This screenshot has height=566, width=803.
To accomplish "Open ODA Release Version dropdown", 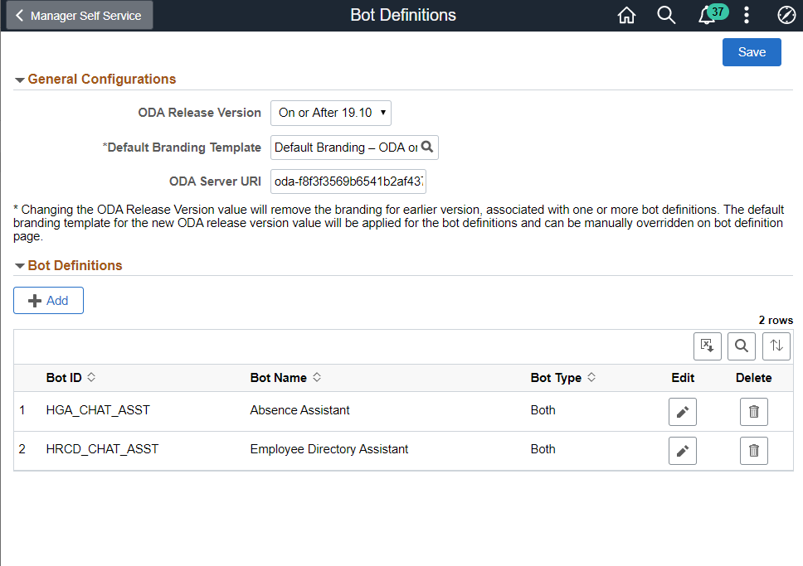I will (x=331, y=113).
